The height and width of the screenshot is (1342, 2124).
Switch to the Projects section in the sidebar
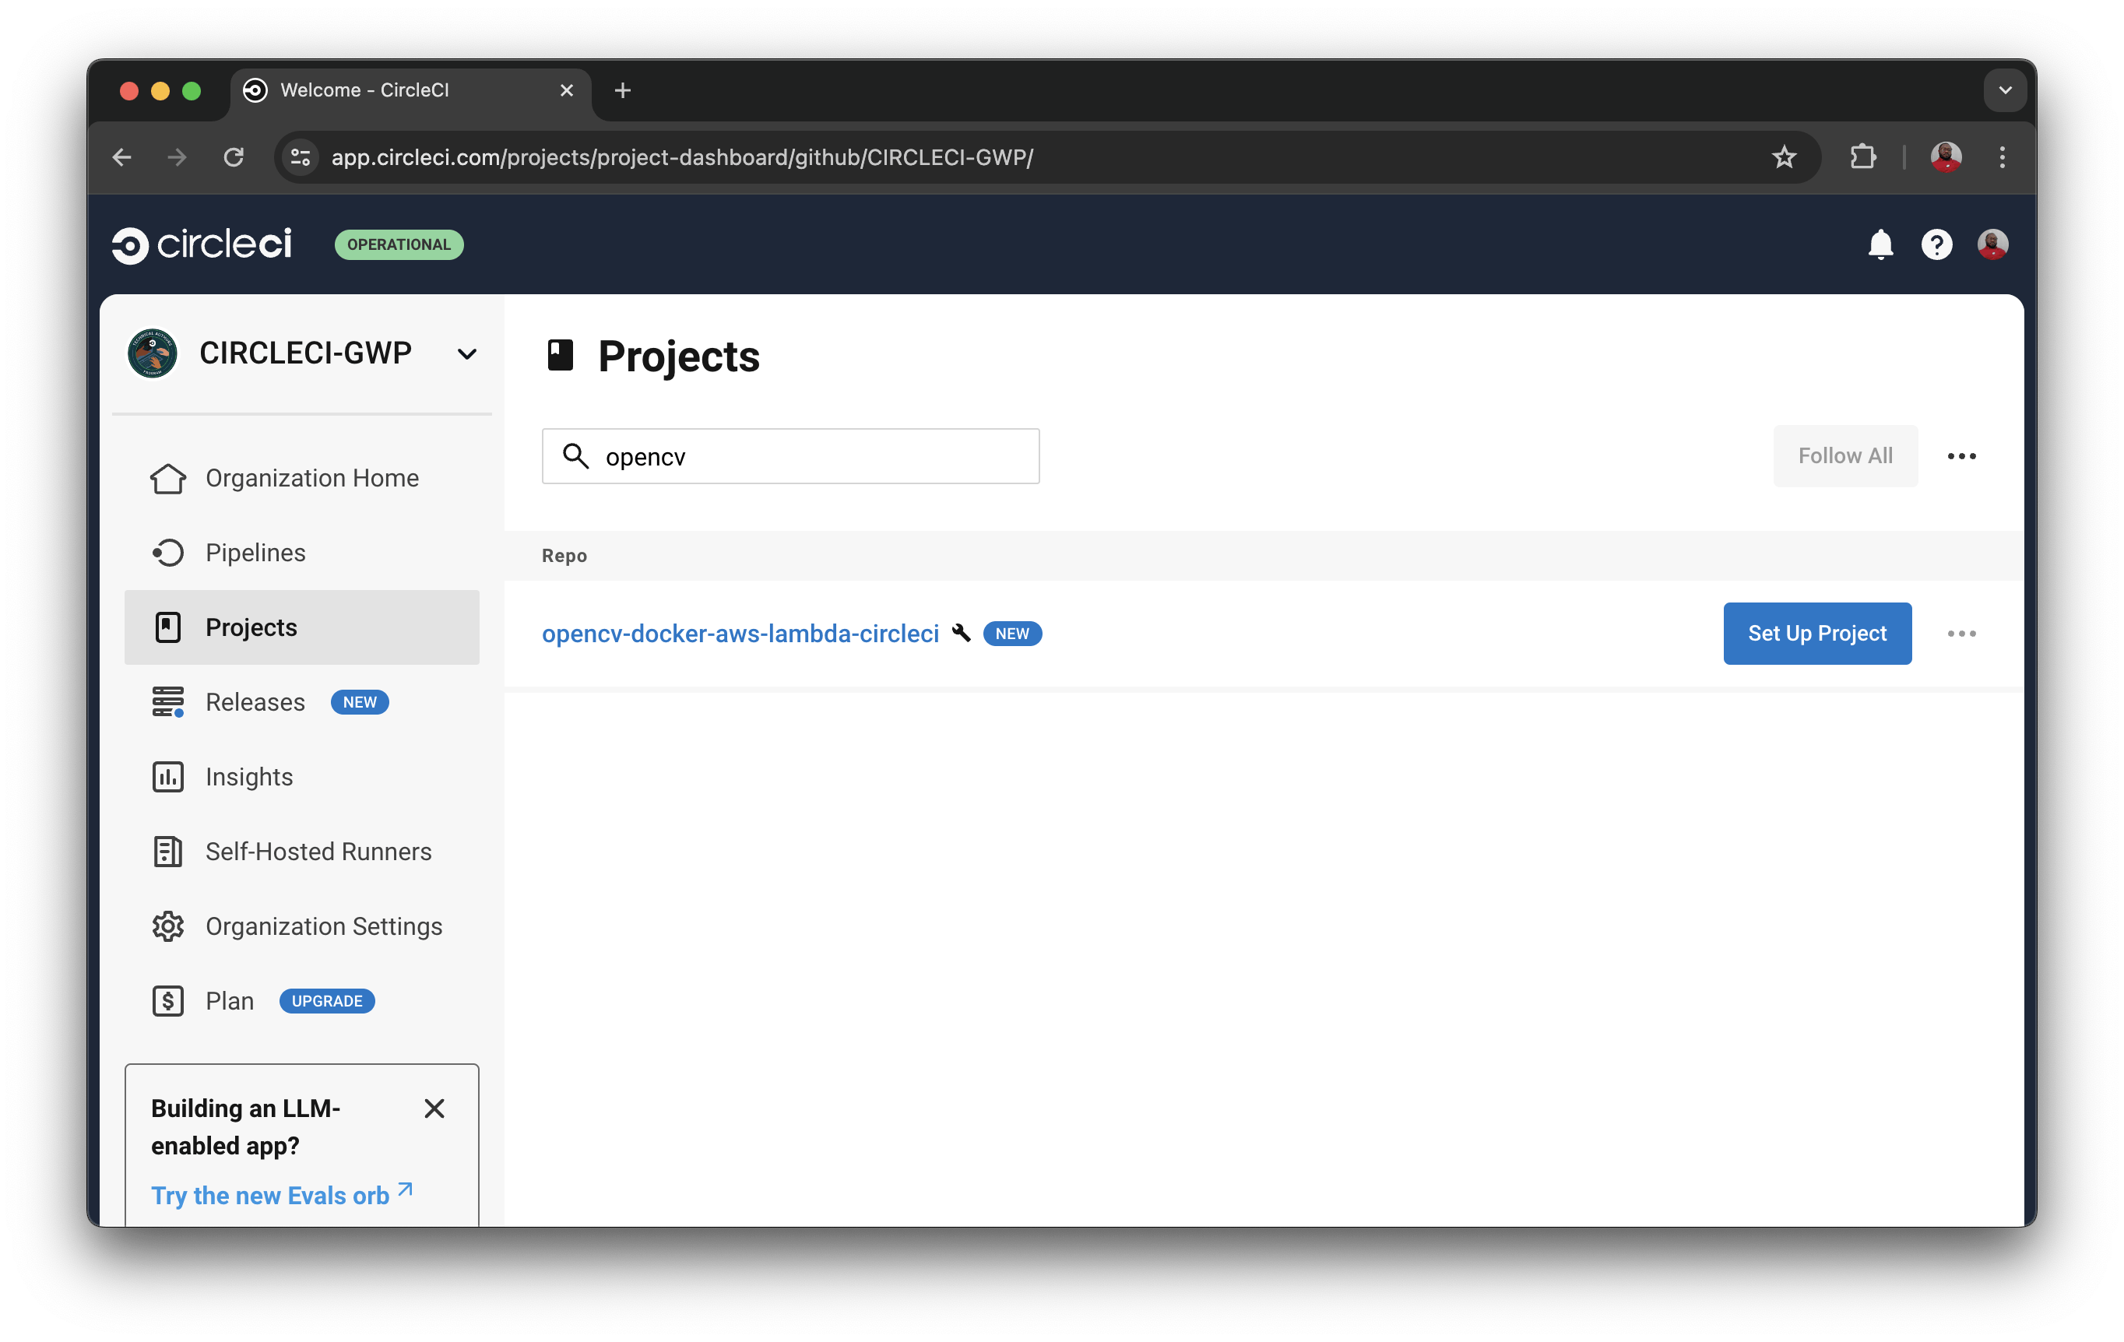tap(251, 627)
